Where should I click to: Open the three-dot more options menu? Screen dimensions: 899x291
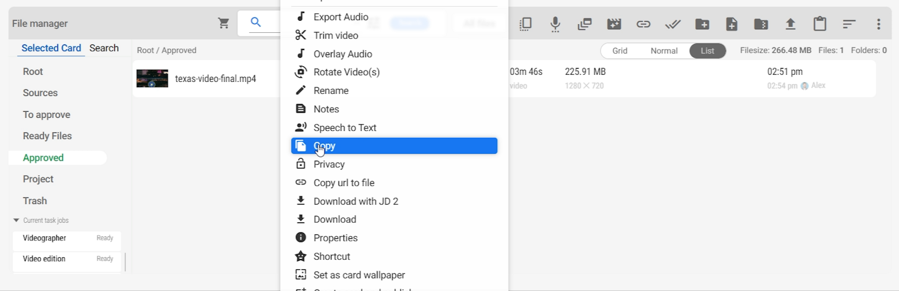(878, 24)
